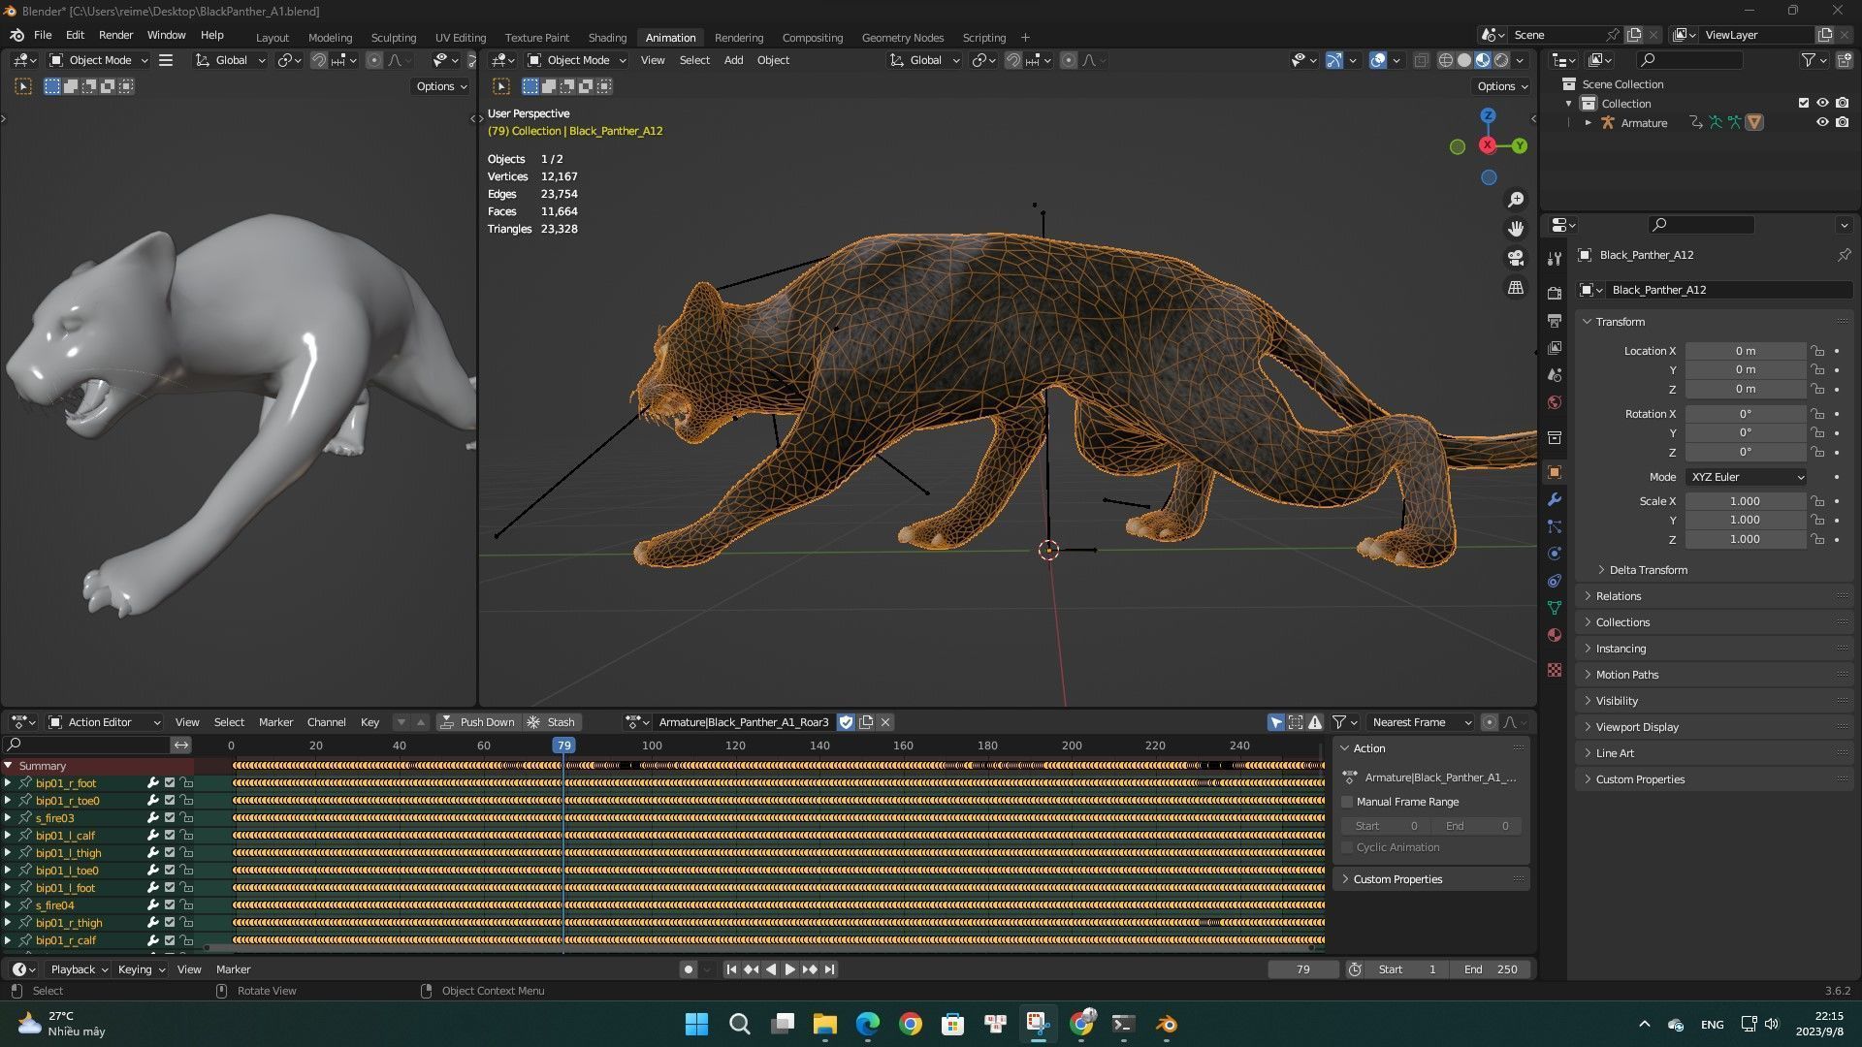
Task: Open the Object Data properties tab
Action: pos(1555,608)
